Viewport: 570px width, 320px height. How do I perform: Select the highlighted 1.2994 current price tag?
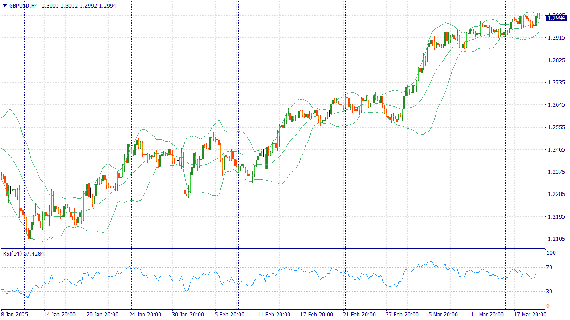557,18
